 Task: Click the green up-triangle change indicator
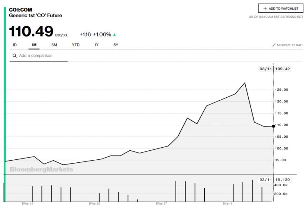114,34
